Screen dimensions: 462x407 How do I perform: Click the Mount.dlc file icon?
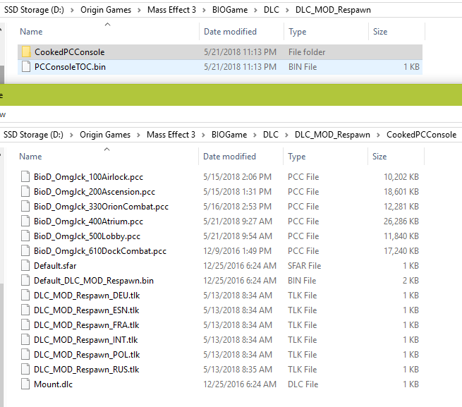tap(26, 384)
